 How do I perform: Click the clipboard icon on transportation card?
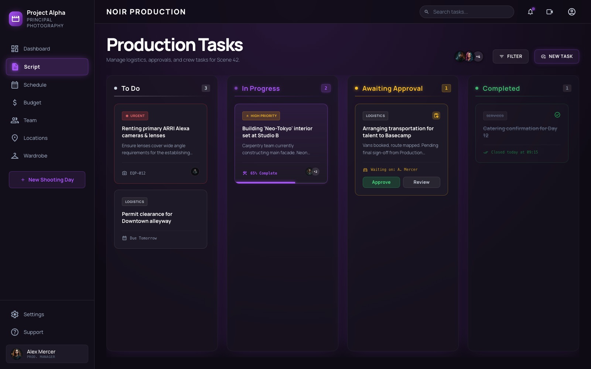click(x=436, y=115)
